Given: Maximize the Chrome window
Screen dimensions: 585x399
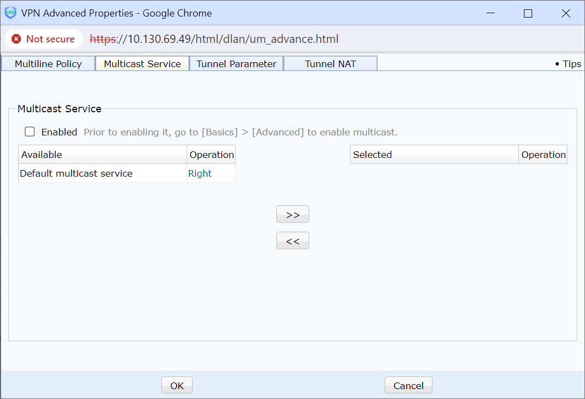Looking at the screenshot, I should 528,13.
